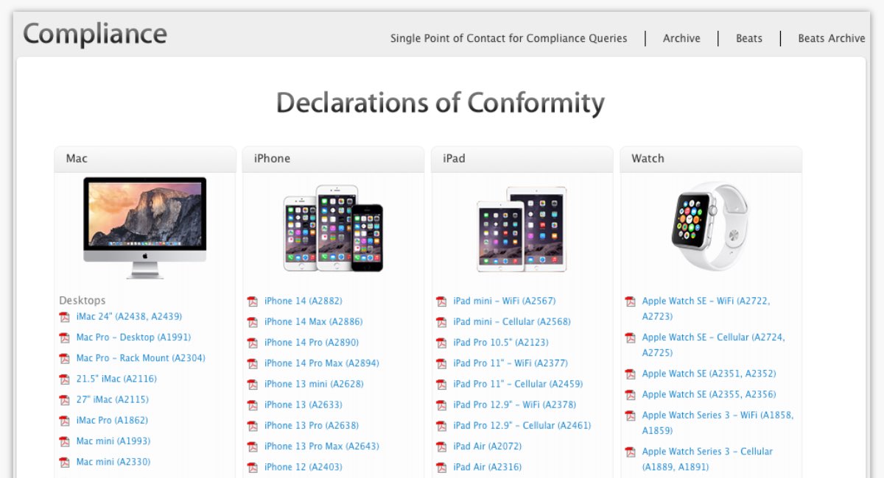Click the PDF icon next to iPhone 13 Pro Max

pos(252,446)
